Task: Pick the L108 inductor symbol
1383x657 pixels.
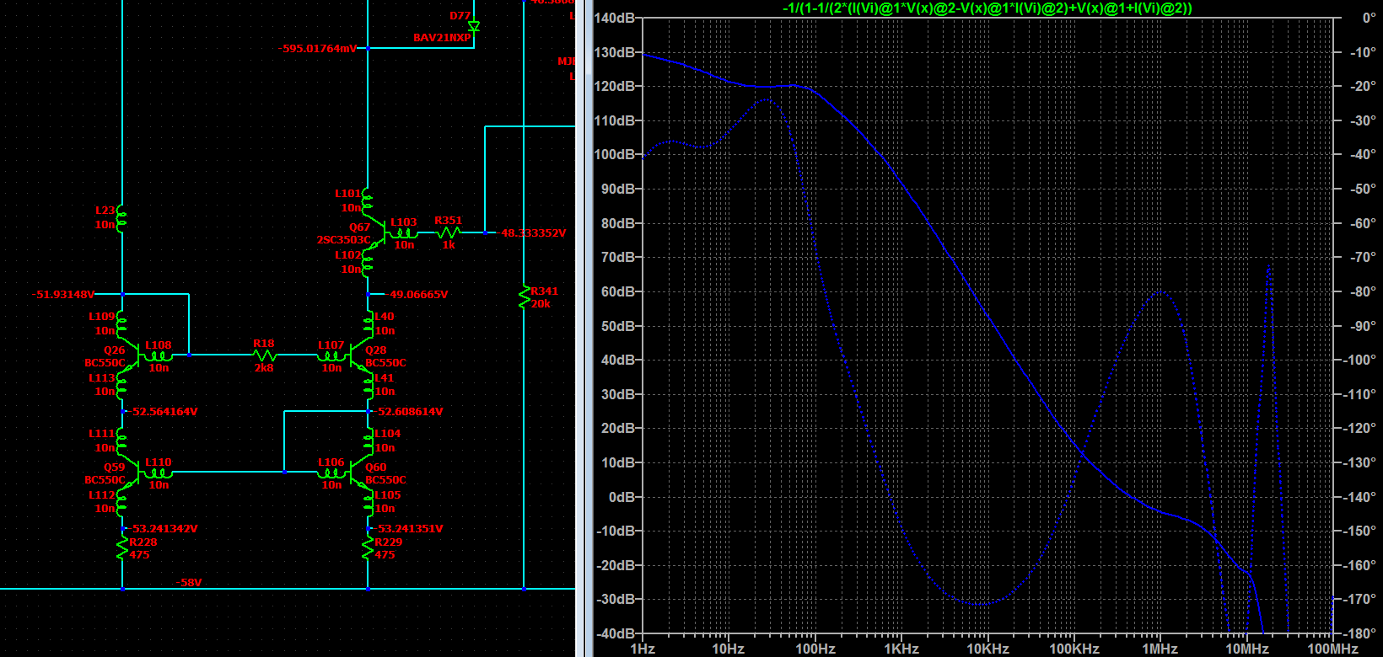Action: 158,356
